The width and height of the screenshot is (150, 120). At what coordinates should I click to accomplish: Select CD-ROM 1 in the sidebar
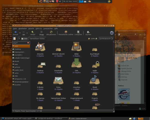click(x=21, y=55)
